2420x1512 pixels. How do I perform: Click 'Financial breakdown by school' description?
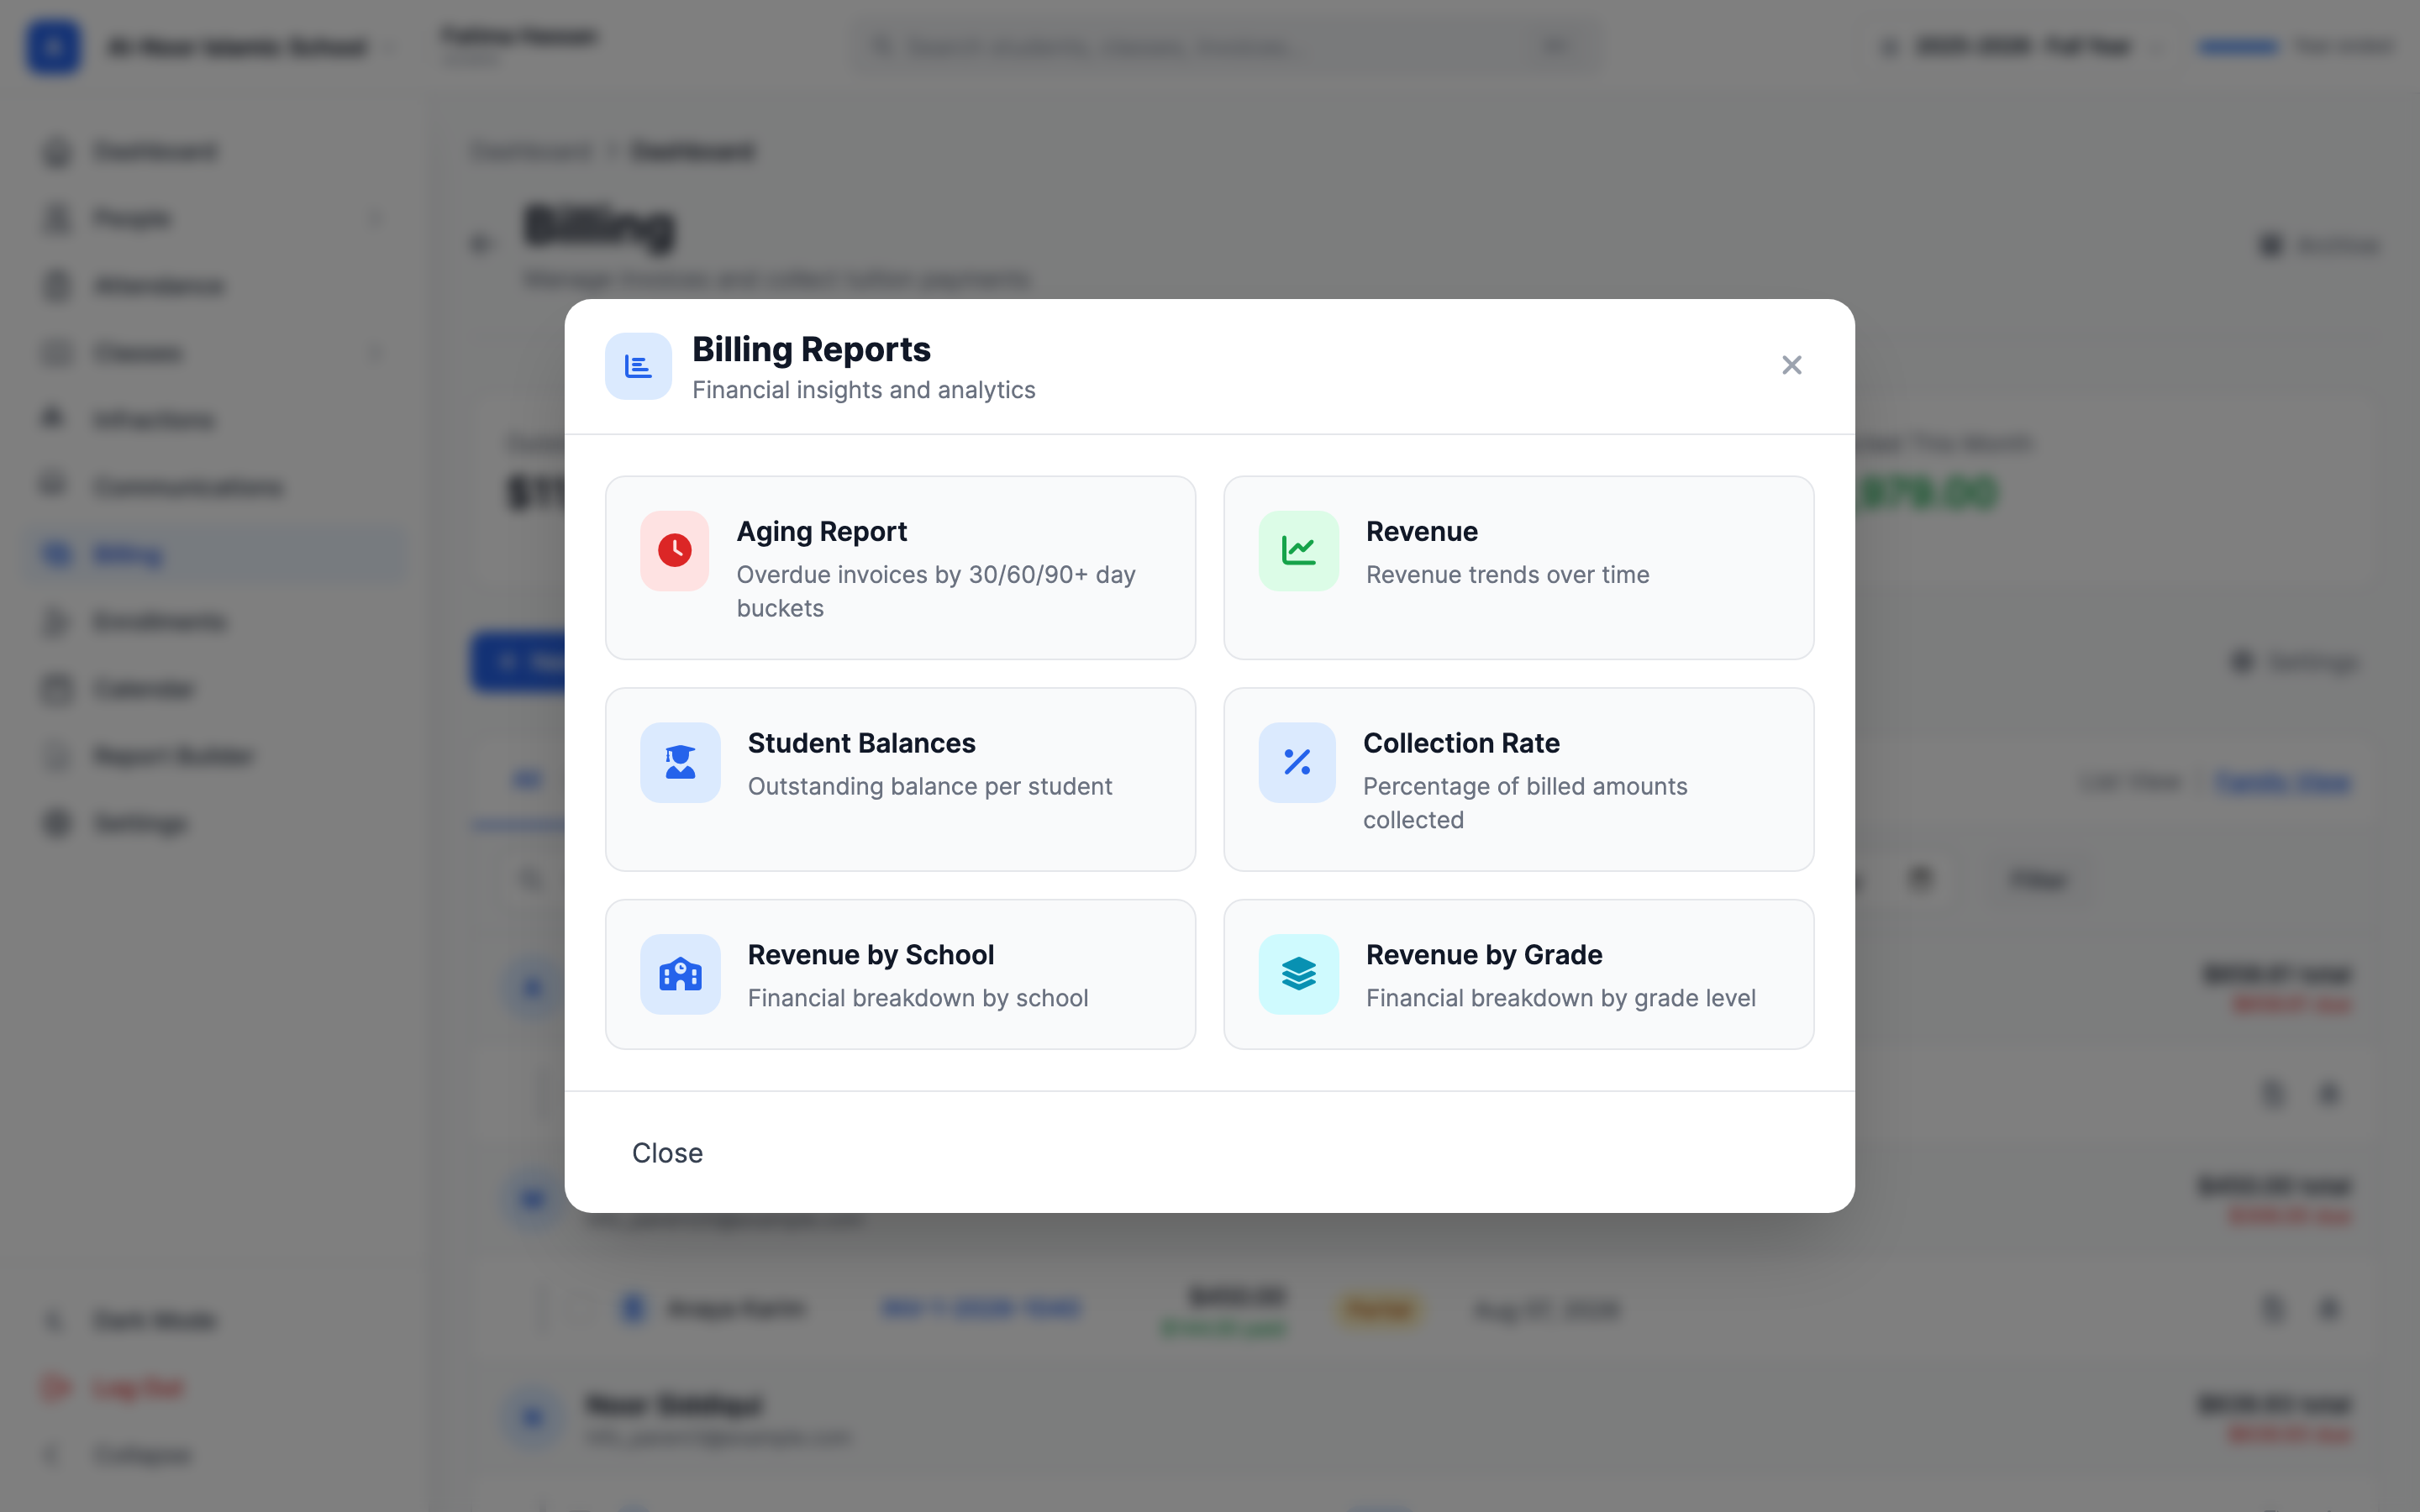[x=917, y=998]
